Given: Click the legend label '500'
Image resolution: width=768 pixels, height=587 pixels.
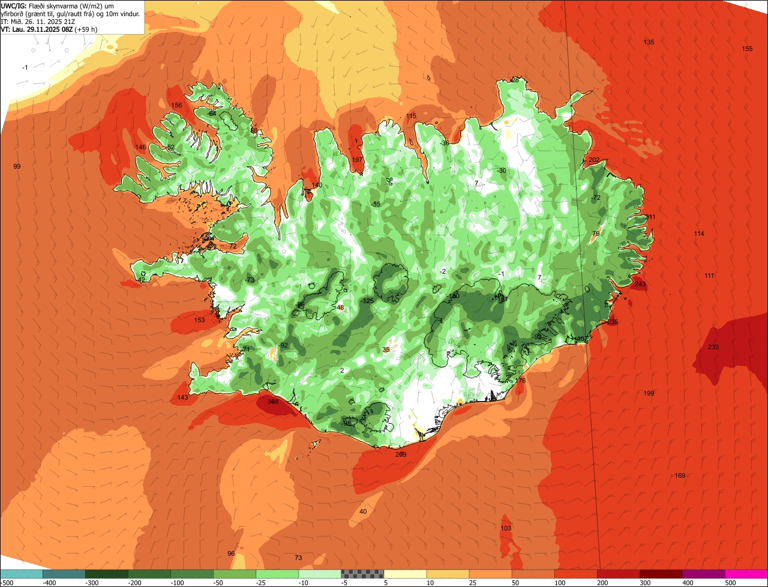Looking at the screenshot, I should coord(730,583).
